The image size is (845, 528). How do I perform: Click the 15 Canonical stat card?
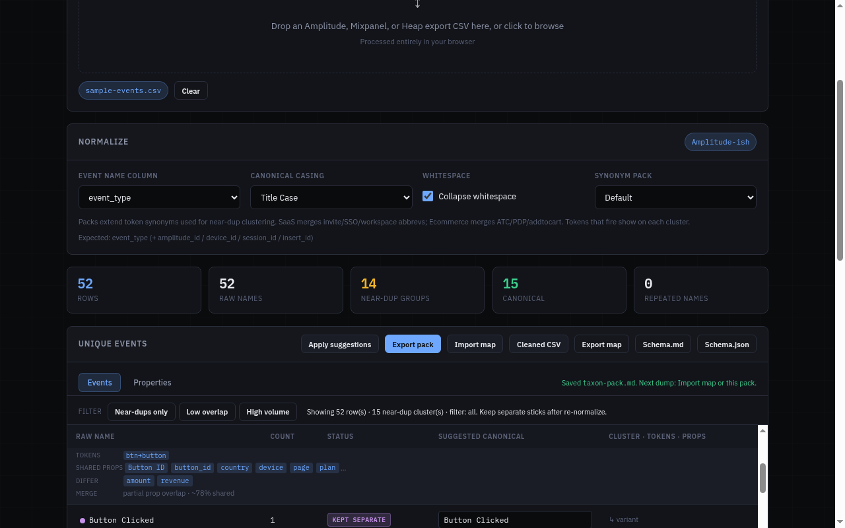559,290
